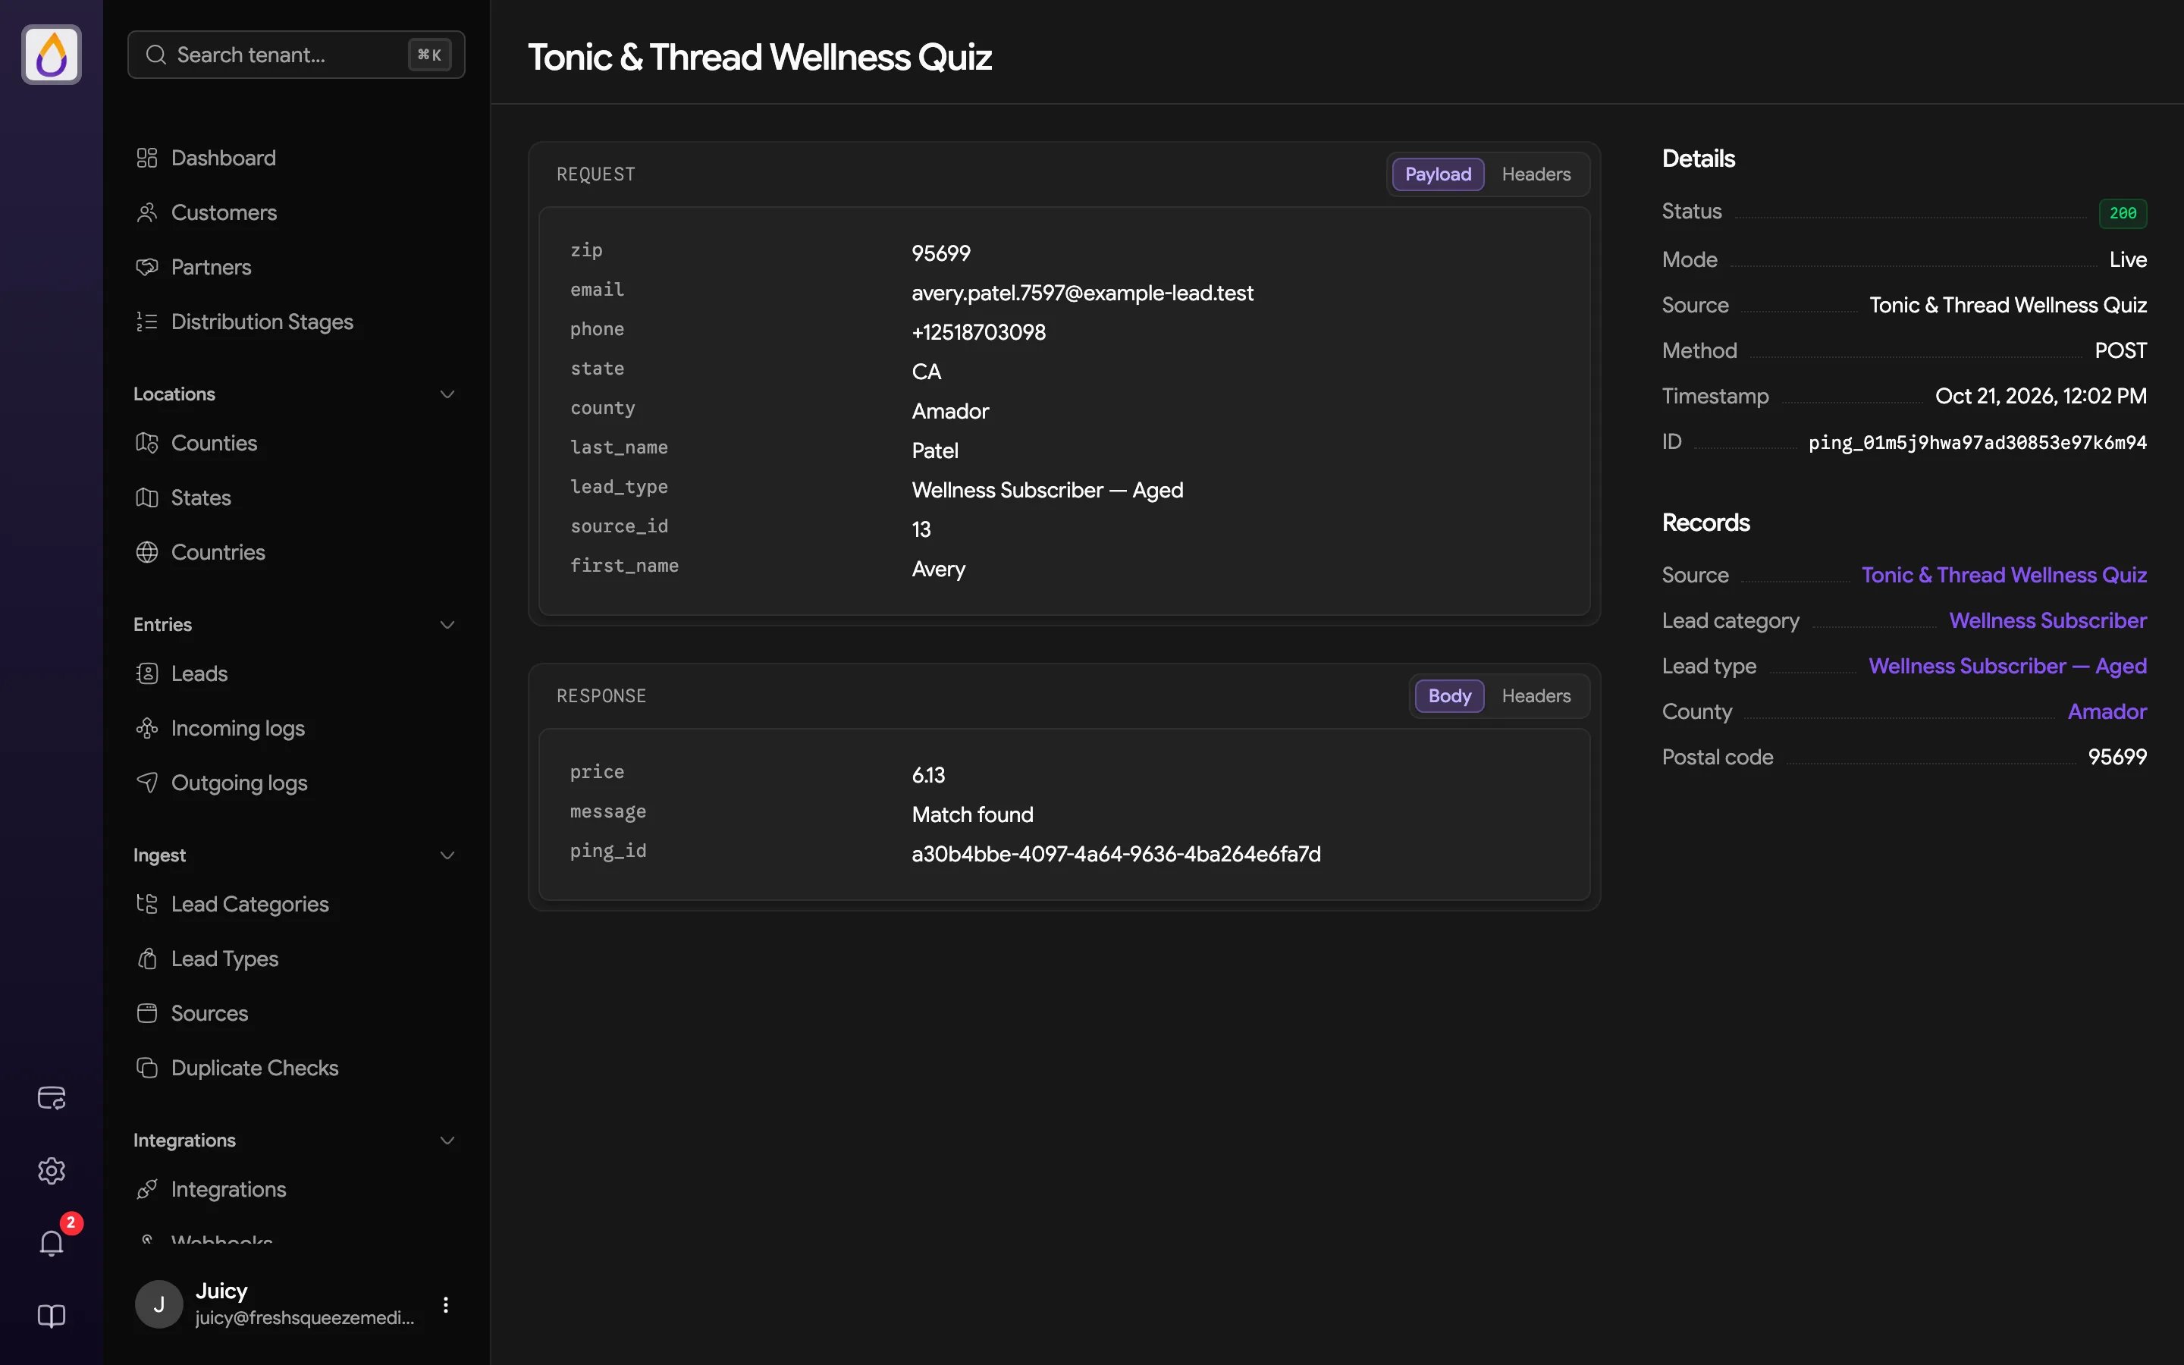Collapse the Locations section
The width and height of the screenshot is (2184, 1365).
[447, 394]
